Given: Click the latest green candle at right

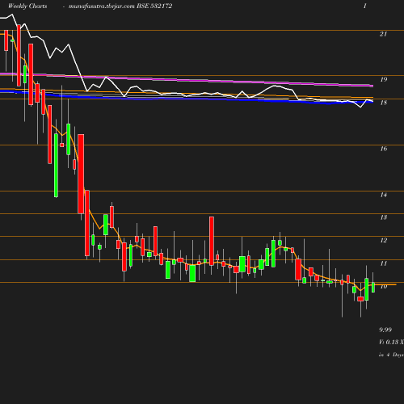Looking at the screenshot, I should [x=373, y=287].
